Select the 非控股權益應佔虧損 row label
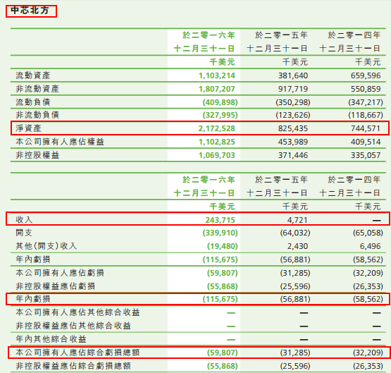Image resolution: width=391 pixels, height=373 pixels. [x=56, y=286]
